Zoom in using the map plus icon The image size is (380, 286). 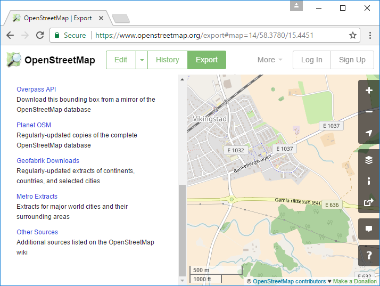369,91
